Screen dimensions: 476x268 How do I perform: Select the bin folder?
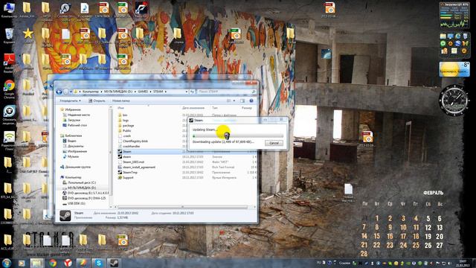122,115
